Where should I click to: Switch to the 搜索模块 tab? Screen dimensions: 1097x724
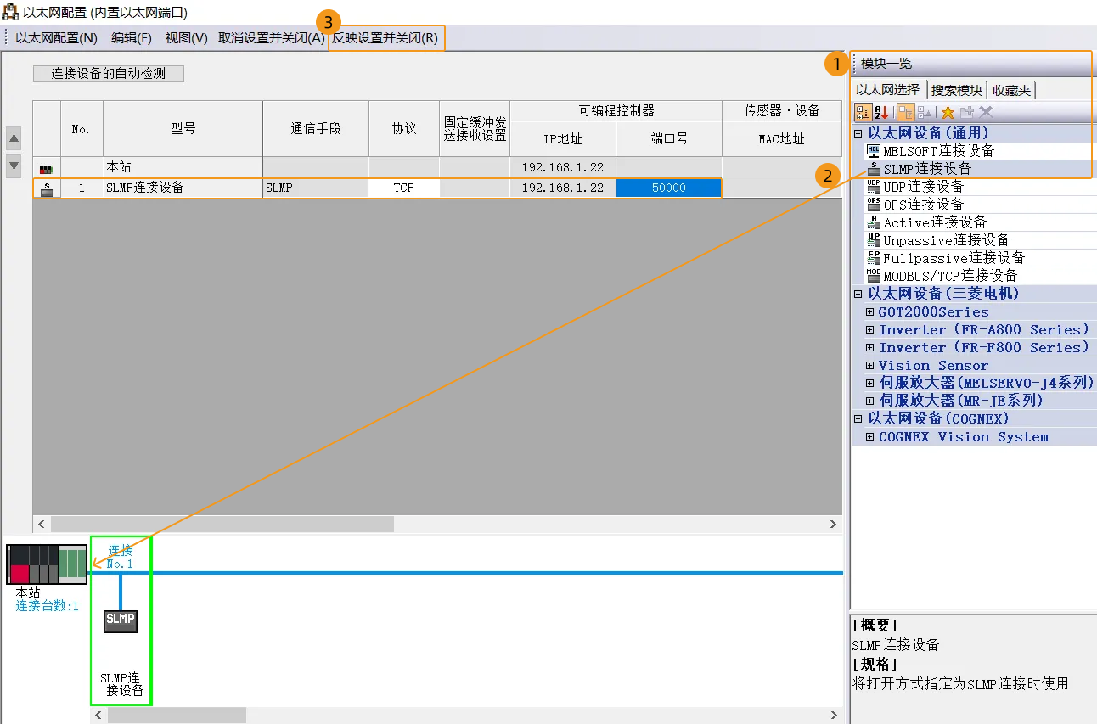956,90
